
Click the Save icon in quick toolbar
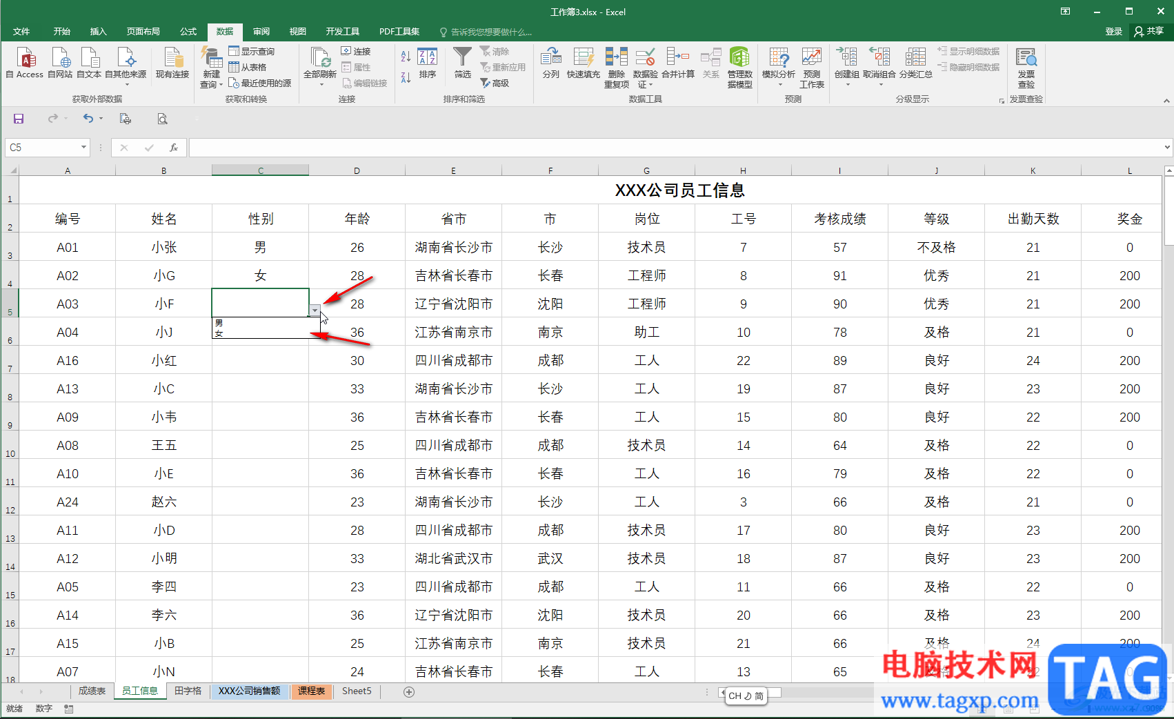coord(19,119)
